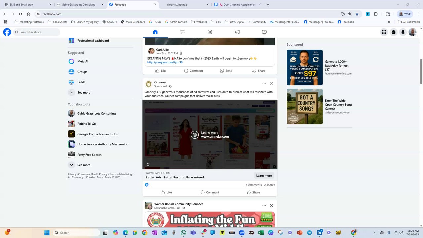This screenshot has height=238, width=423.
Task: Open the megaphone Ad Center icon
Action: pos(237,32)
